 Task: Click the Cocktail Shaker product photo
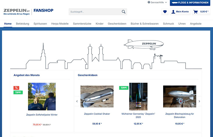[97, 97]
